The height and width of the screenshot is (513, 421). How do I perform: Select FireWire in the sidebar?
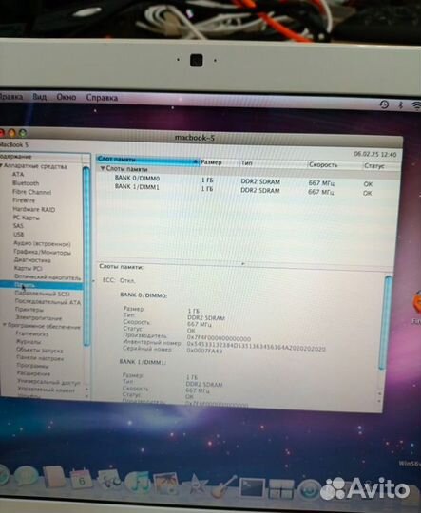[x=24, y=200]
